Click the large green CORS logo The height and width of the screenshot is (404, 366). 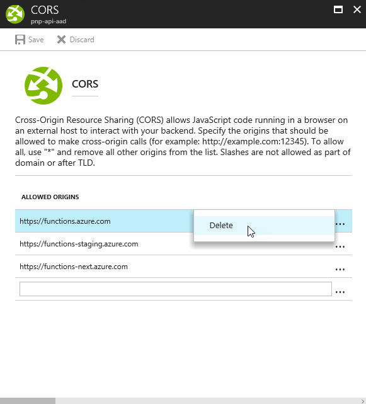tap(43, 86)
